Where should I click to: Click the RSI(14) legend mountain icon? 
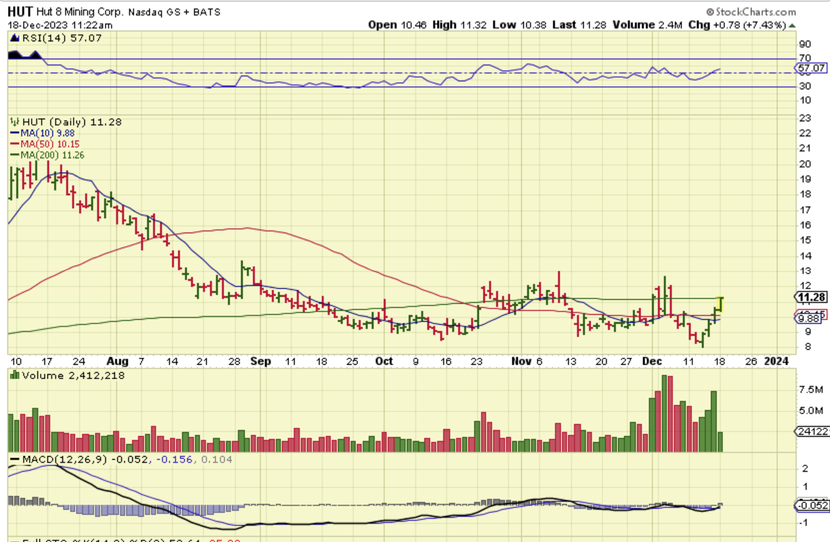click(15, 38)
